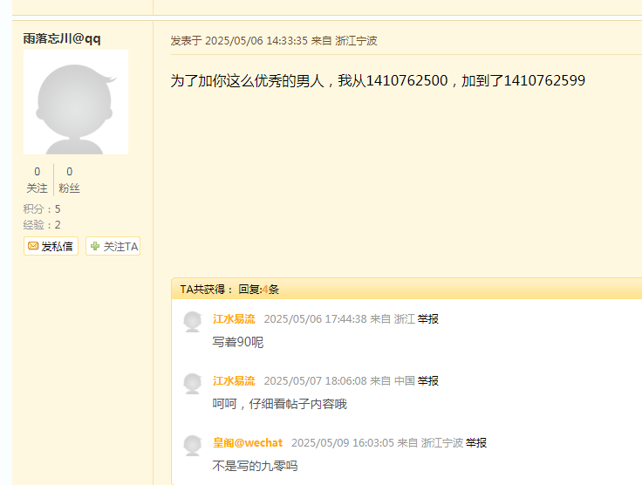This screenshot has width=642, height=485.
Task: Click avatar of 皇阁@wechat reply
Action: pos(193,446)
